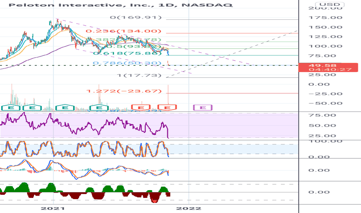The width and height of the screenshot is (361, 213).
Task: Select the 0.786(50.30) Fibonacci label
Action: (x=127, y=63)
